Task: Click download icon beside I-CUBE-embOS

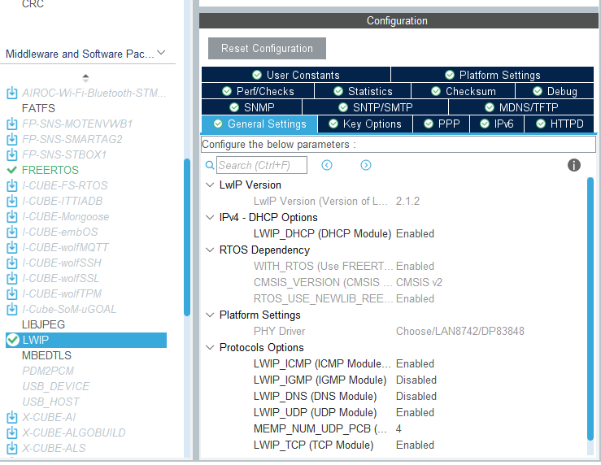Action: coord(12,232)
